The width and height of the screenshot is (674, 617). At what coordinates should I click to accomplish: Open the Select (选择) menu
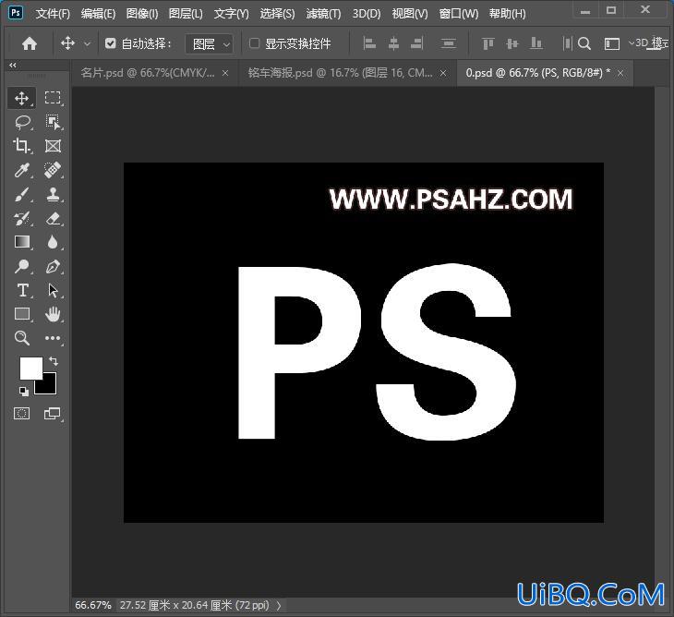277,14
